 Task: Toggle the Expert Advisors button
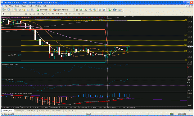click(61, 10)
